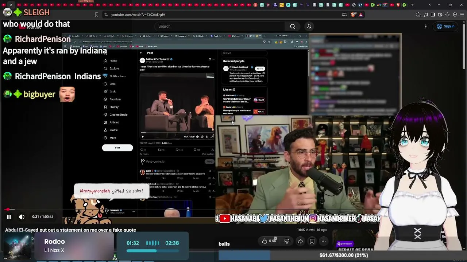Click the VPN shield icon in toolbar
Image resolution: width=467 pixels, height=262 pixels.
click(x=455, y=15)
